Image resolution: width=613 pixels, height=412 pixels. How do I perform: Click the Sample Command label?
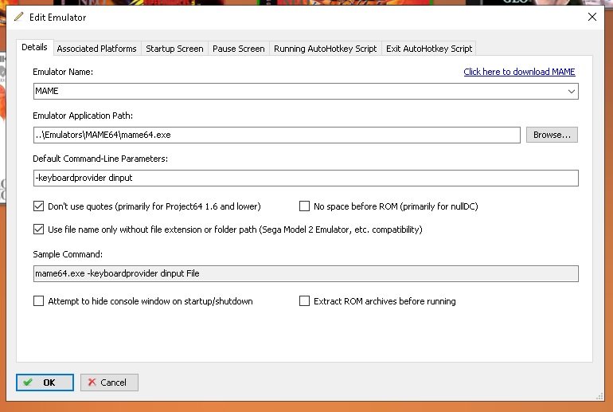tap(68, 254)
